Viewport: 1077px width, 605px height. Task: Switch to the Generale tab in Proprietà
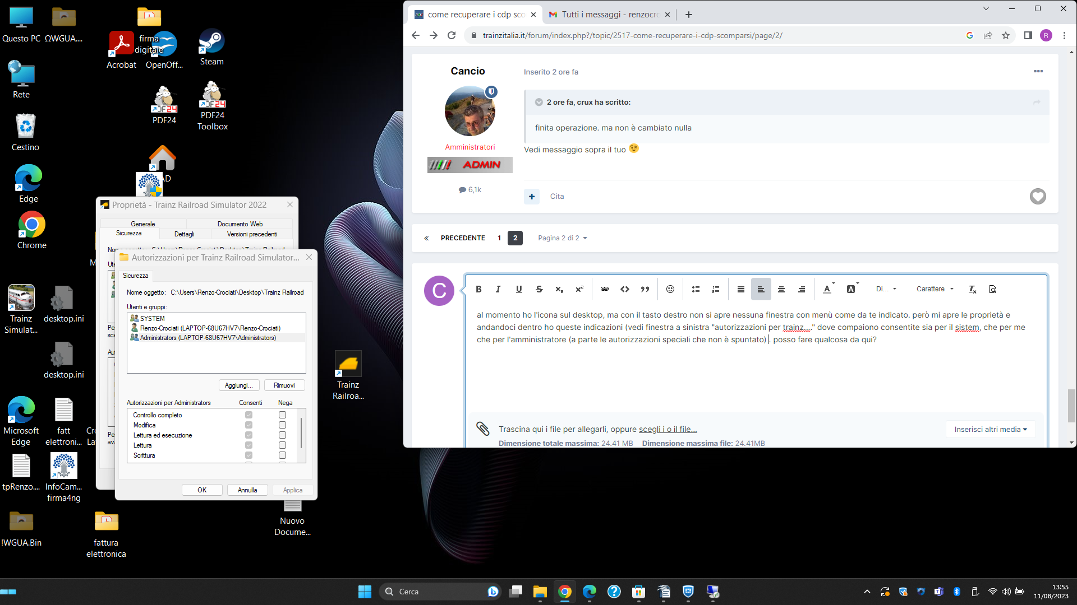143,224
